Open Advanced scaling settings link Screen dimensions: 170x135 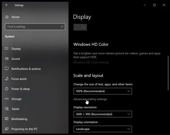point(90,99)
